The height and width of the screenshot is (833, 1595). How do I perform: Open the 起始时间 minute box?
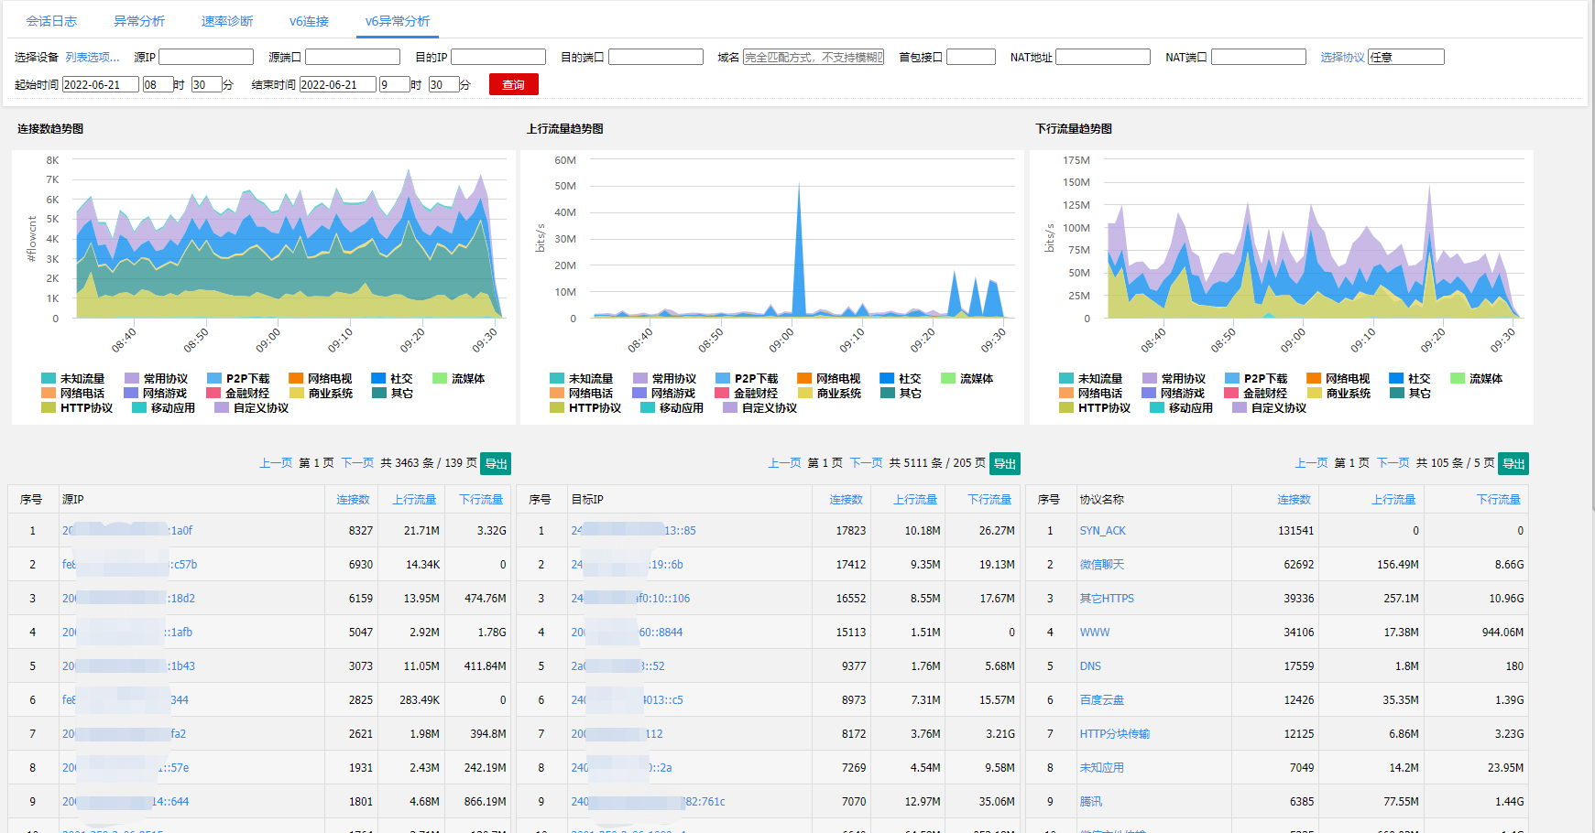(x=206, y=84)
